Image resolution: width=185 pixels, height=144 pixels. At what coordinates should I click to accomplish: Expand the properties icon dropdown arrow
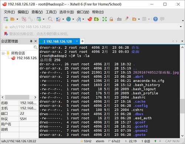[x=44, y=19]
